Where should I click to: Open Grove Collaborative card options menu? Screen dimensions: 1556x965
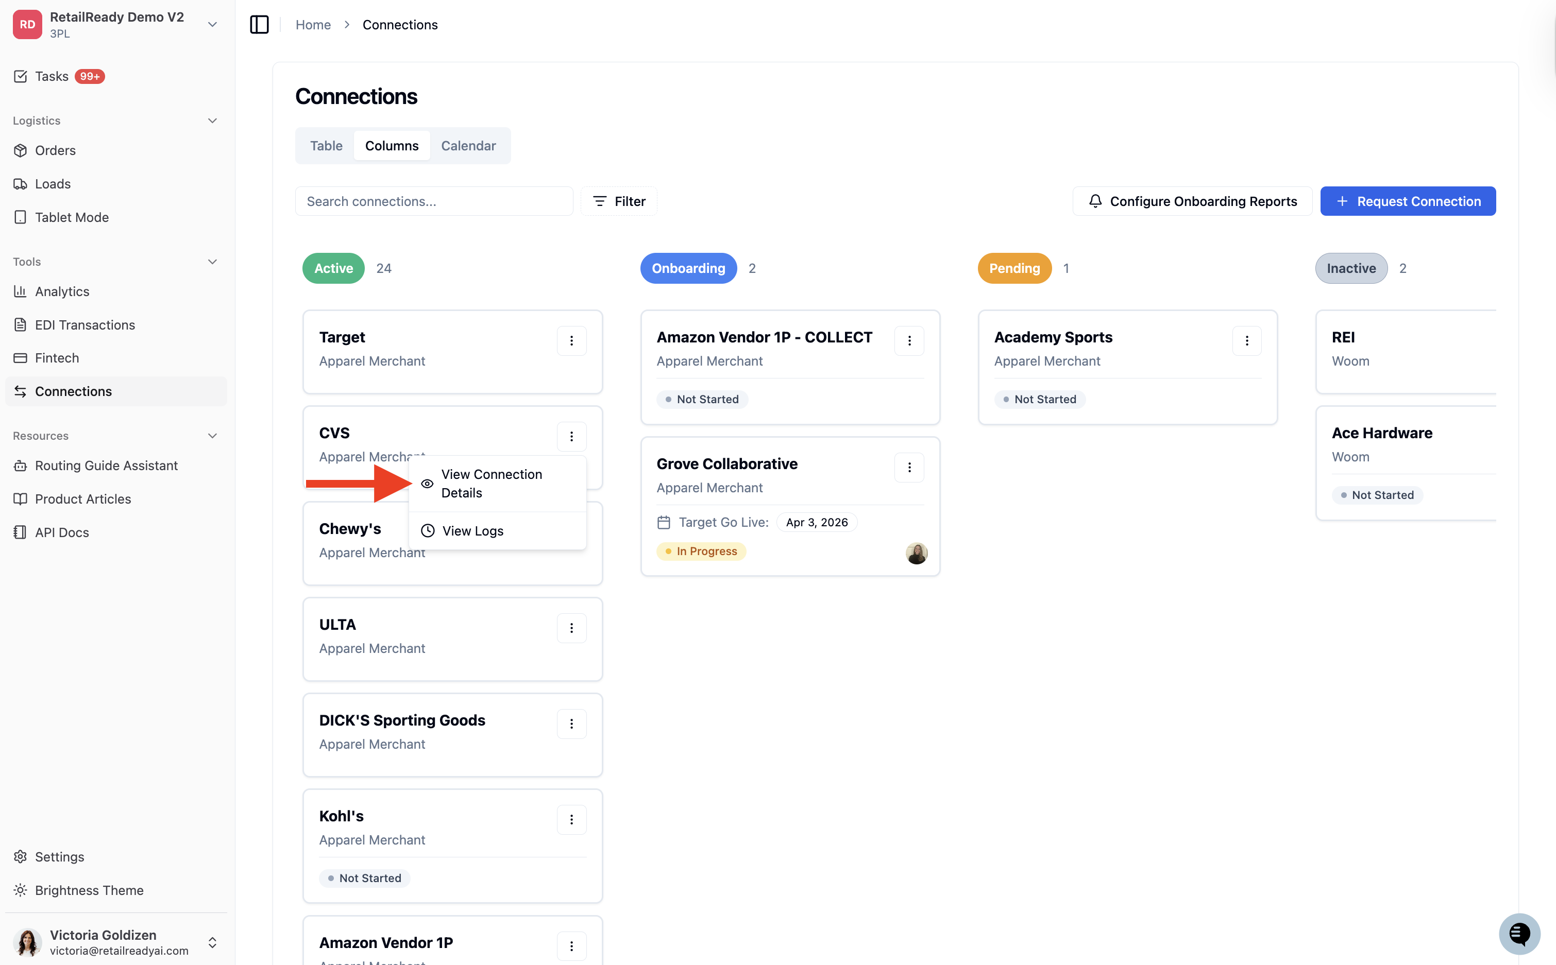tap(909, 467)
